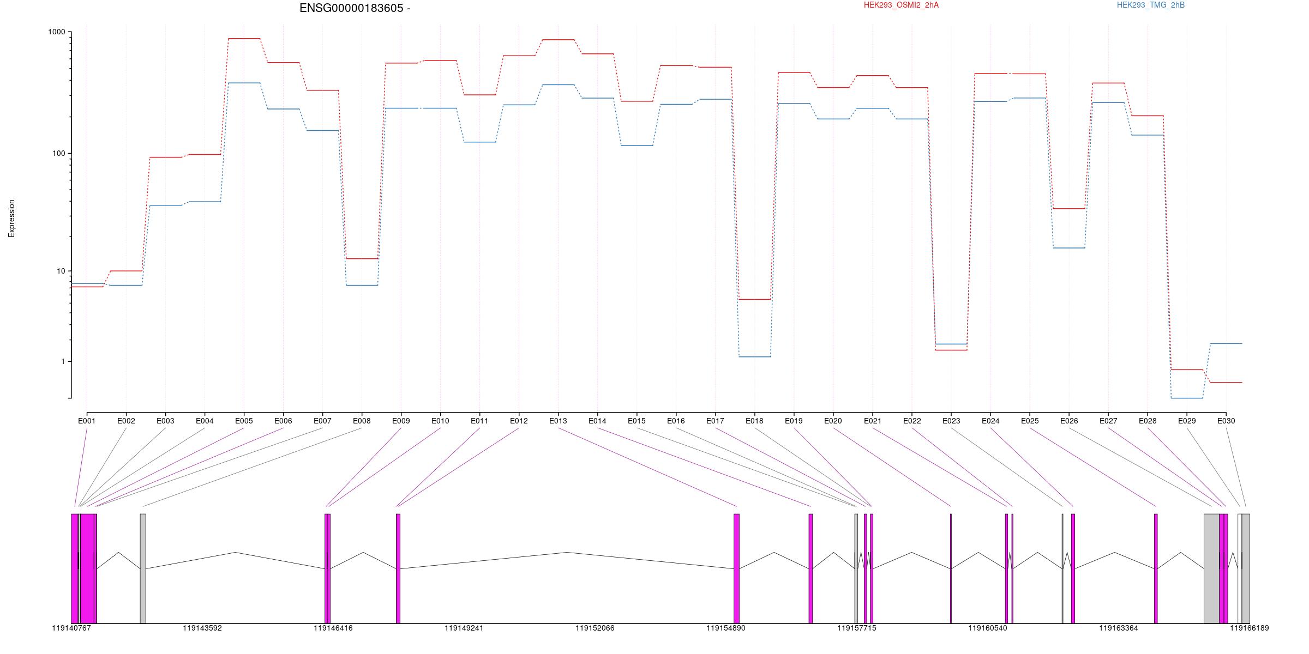Viewport: 1309px width, 654px height.
Task: Select exon label E005
Action: pyautogui.click(x=244, y=421)
